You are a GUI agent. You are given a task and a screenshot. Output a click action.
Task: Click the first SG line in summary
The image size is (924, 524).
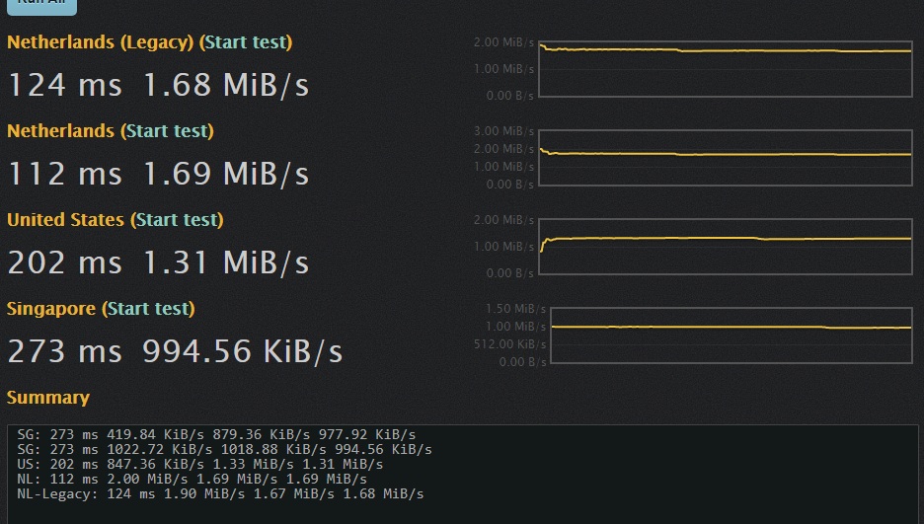click(x=216, y=434)
